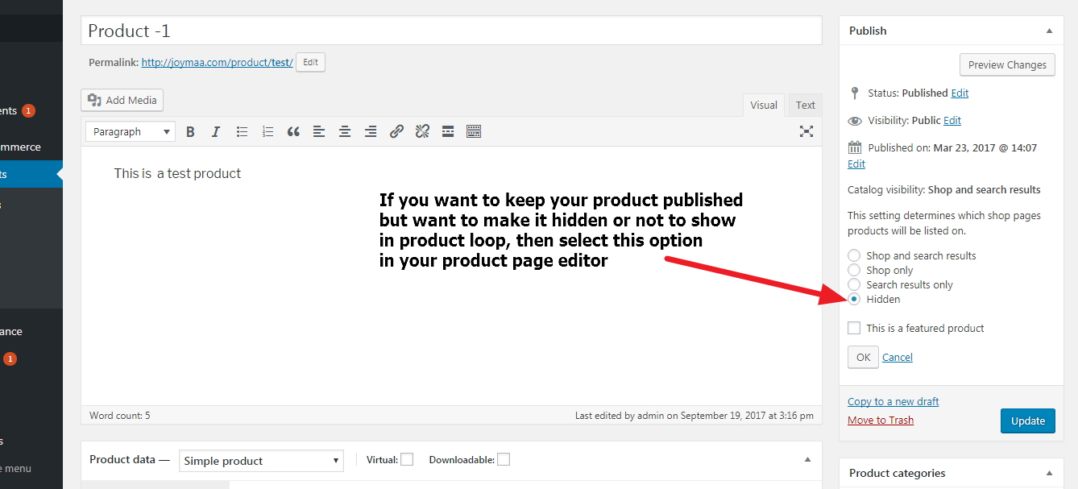Tick the Virtual checkbox

[407, 459]
